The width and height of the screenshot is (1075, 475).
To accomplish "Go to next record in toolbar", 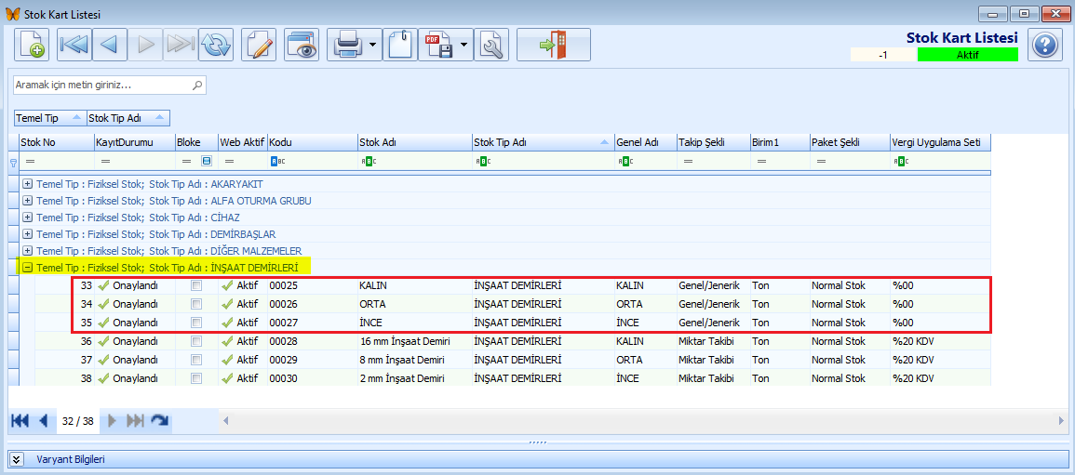I will pyautogui.click(x=145, y=46).
